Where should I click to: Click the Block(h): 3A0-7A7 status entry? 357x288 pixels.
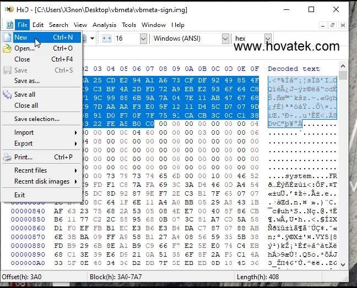pyautogui.click(x=116, y=277)
